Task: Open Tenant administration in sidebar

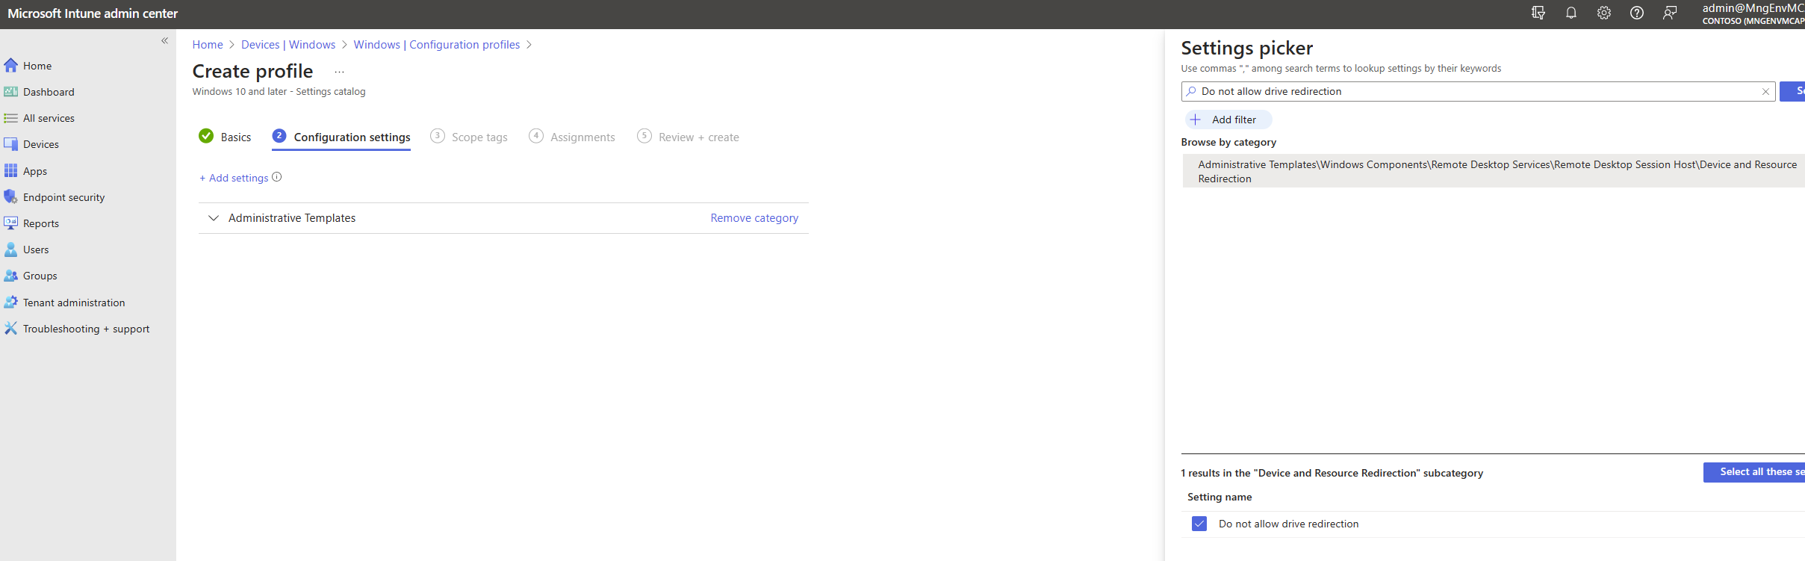Action: point(74,303)
